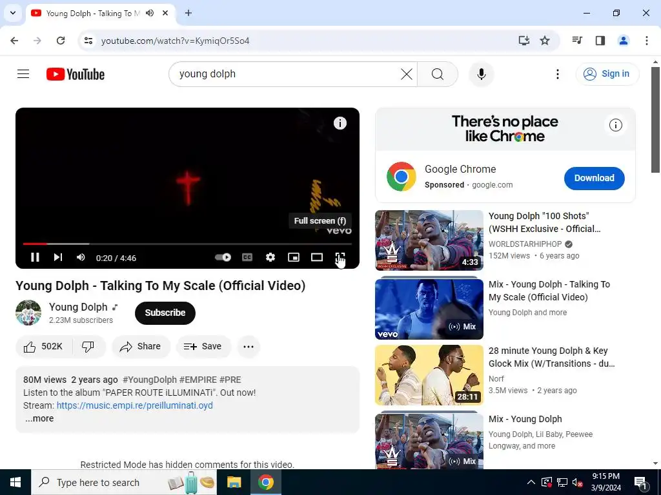Click the Windows taskbar search box
This screenshot has width=661, height=495.
click(124, 482)
